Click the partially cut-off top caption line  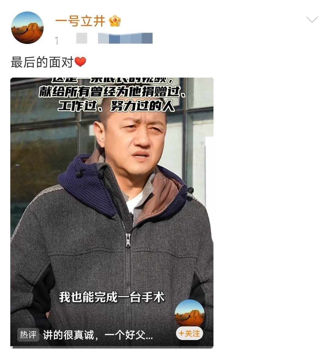pyautogui.click(x=113, y=80)
